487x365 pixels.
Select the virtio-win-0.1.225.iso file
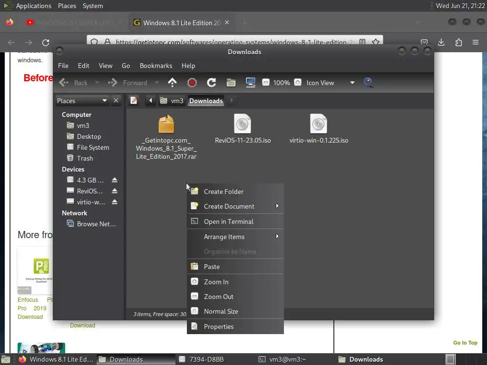[x=319, y=129]
